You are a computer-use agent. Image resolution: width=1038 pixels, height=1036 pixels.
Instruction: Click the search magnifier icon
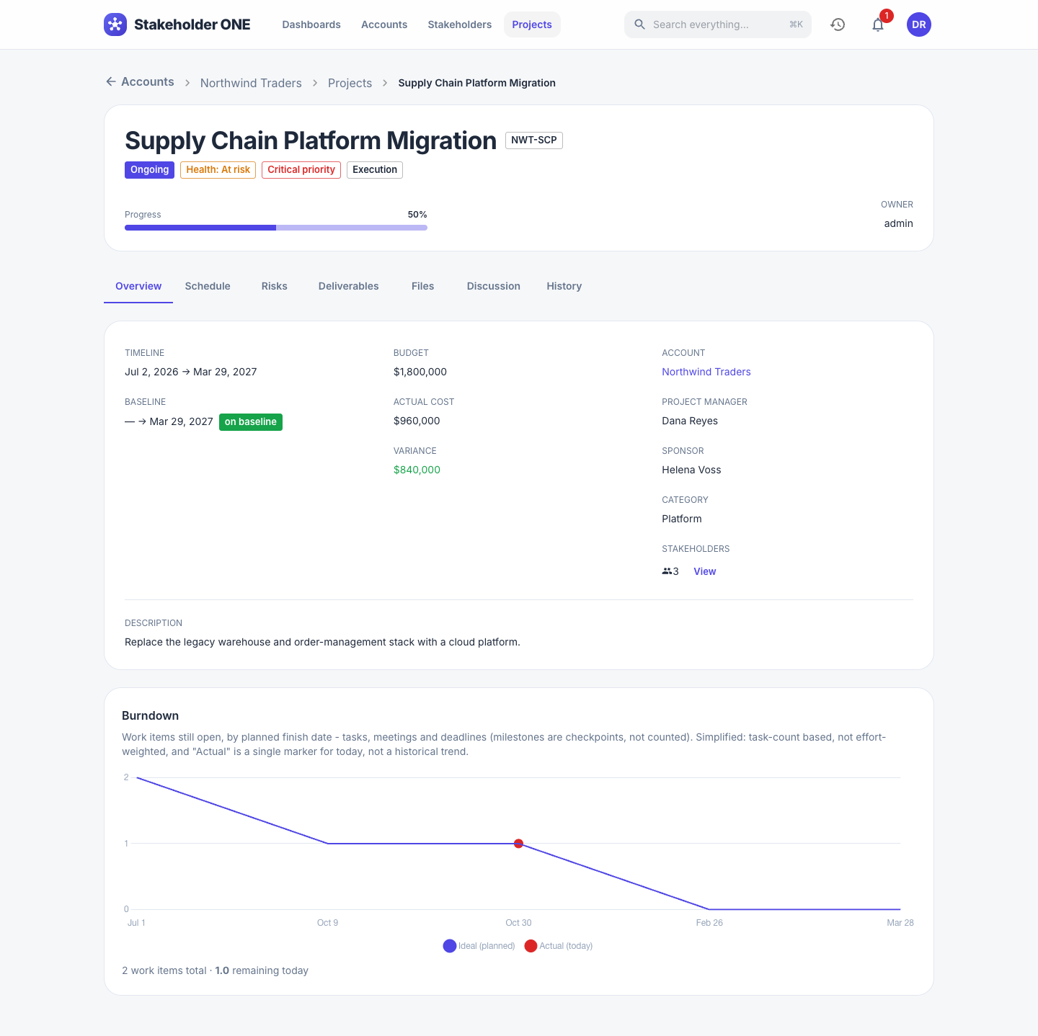pyautogui.click(x=639, y=24)
